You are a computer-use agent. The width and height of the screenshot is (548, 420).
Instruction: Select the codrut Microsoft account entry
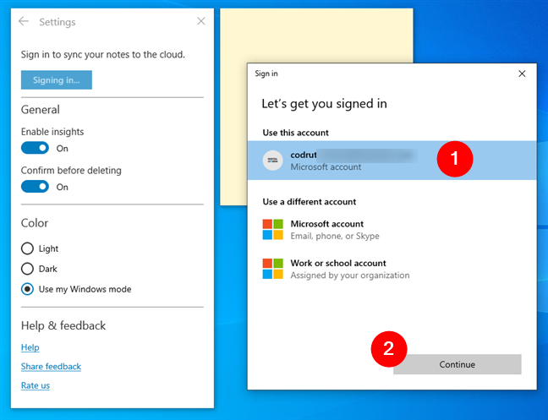[392, 161]
